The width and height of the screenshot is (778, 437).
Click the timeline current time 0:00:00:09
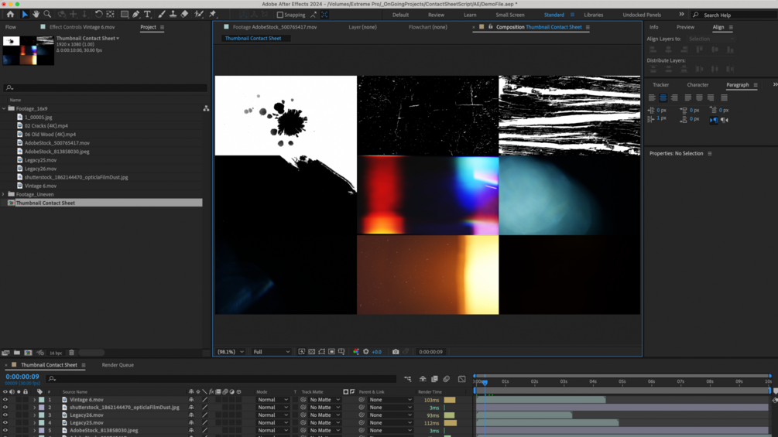[22, 377]
